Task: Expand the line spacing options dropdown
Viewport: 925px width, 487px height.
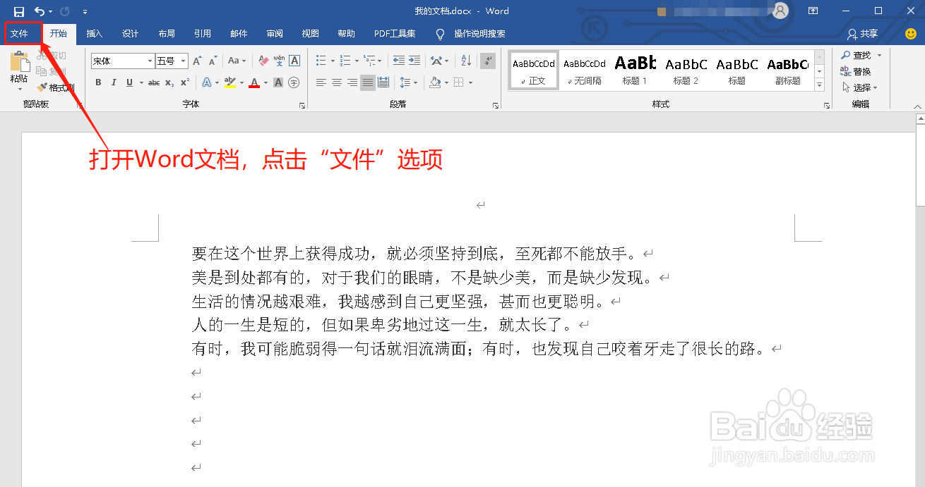Action: 414,82
